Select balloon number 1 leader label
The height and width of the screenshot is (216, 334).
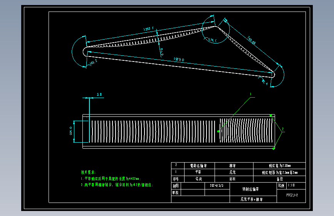click(x=251, y=94)
